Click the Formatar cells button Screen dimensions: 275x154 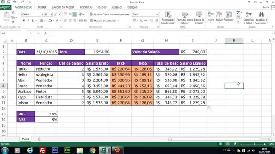(229, 18)
